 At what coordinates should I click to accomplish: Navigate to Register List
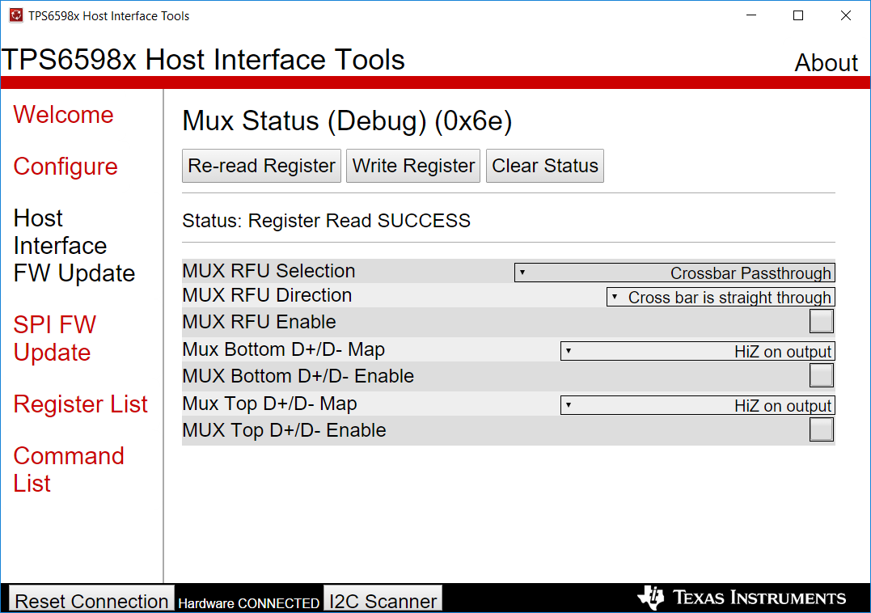[x=81, y=404]
